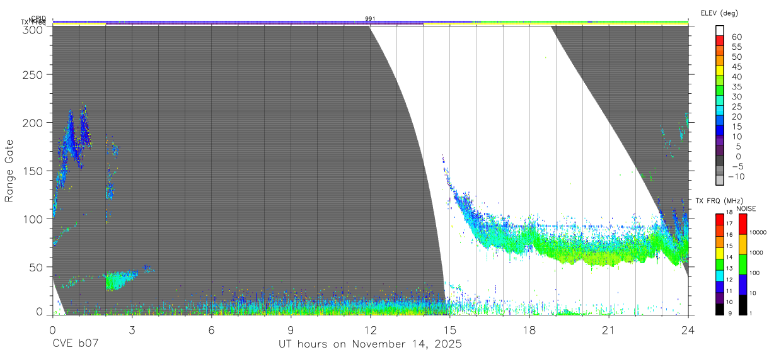Select the red swatch in NOISE colorbar
This screenshot has height=357, width=774.
click(x=743, y=224)
